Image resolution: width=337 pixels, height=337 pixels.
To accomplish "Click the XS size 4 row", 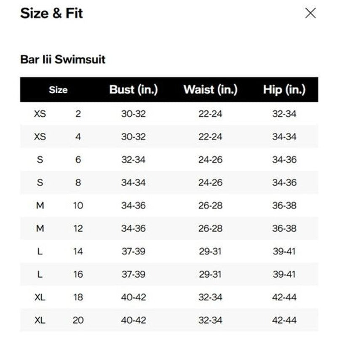I will 168,136.
